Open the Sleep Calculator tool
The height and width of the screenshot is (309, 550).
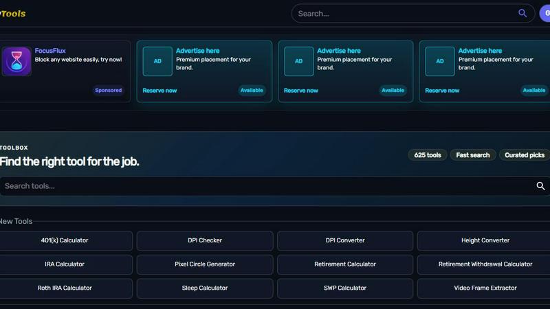205,288
